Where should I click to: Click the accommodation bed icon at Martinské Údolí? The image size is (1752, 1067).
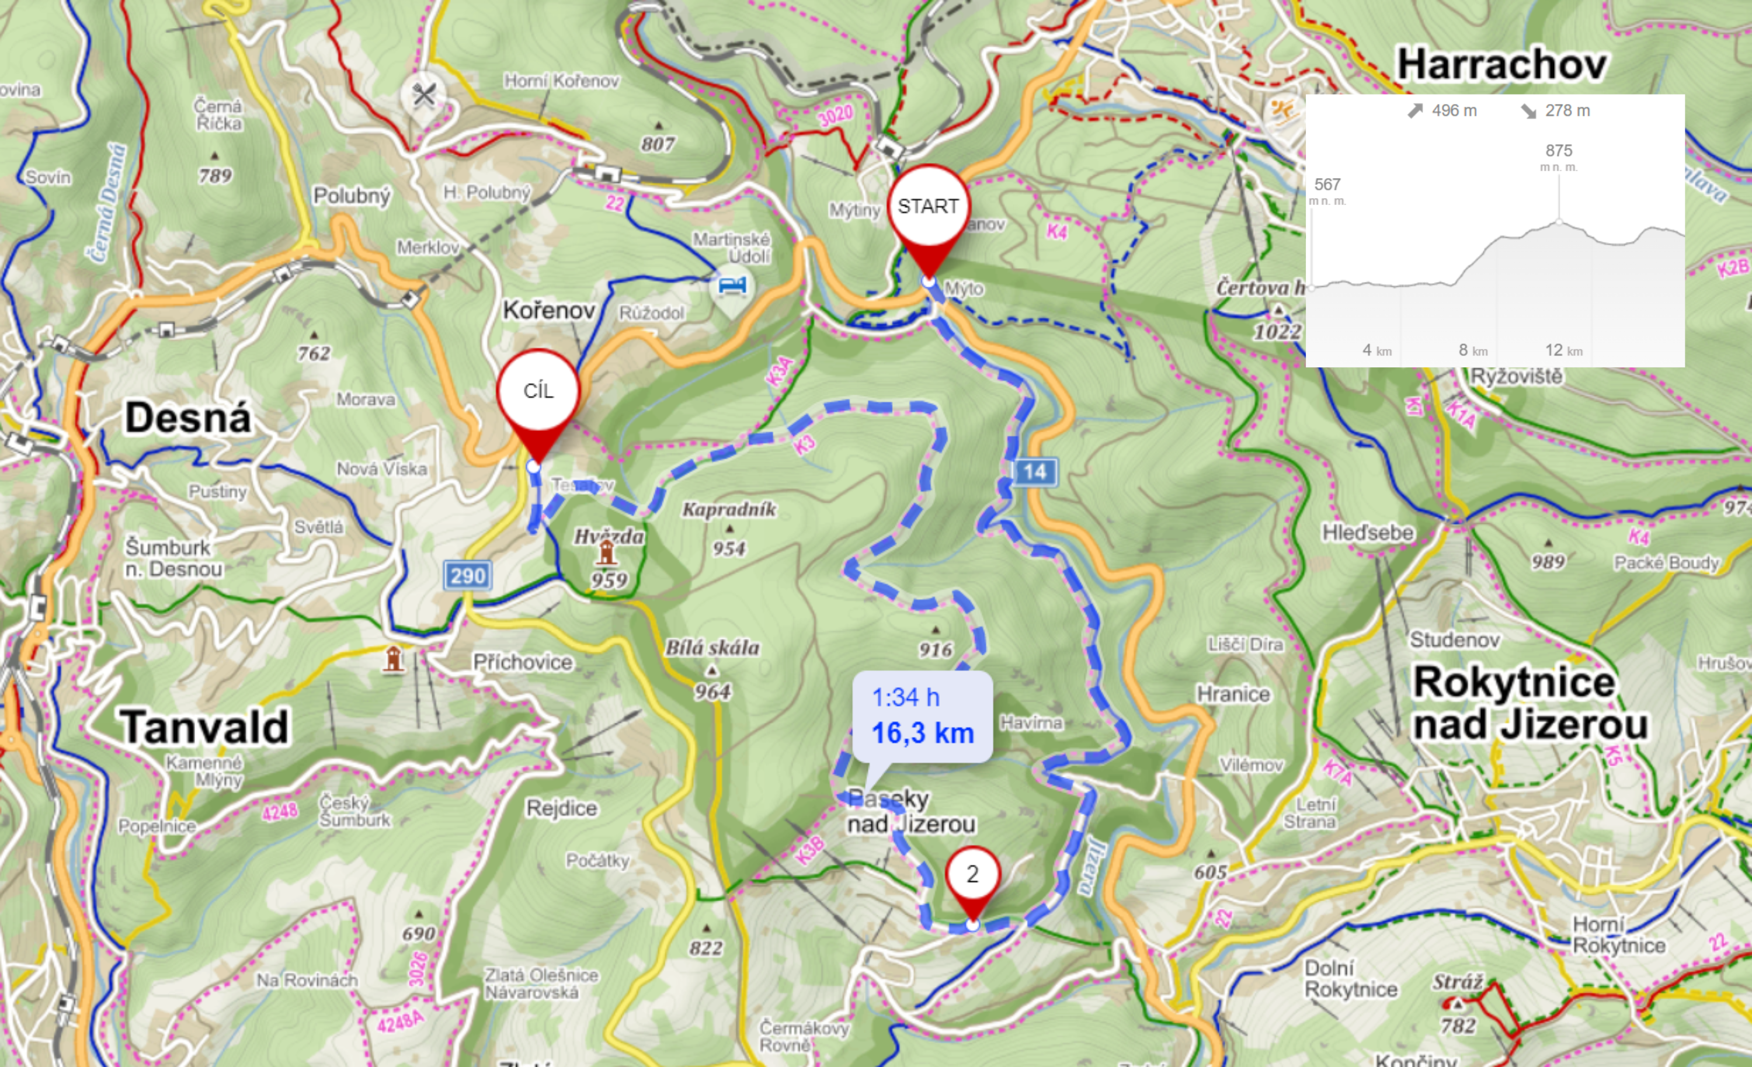(732, 287)
